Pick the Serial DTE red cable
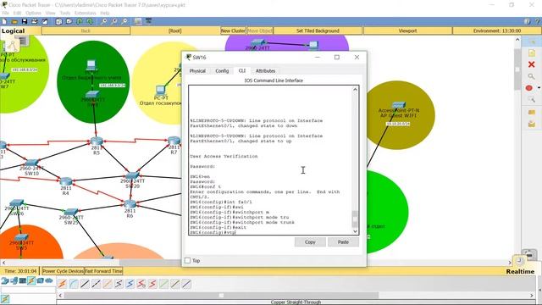 point(152,284)
